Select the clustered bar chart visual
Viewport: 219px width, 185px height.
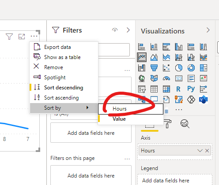pos(166,47)
